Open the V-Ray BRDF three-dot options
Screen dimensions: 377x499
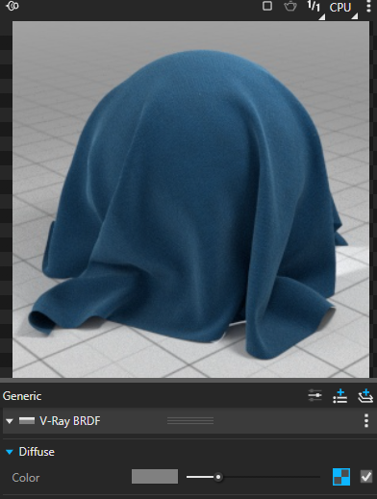[366, 420]
